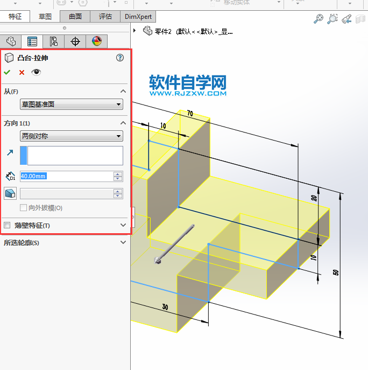
Task: Switch to the 评估 tab
Action: click(x=105, y=17)
